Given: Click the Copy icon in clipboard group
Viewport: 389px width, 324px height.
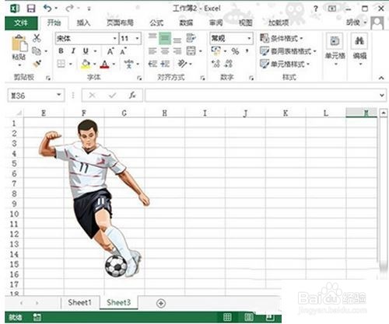Looking at the screenshot, I should point(37,51).
